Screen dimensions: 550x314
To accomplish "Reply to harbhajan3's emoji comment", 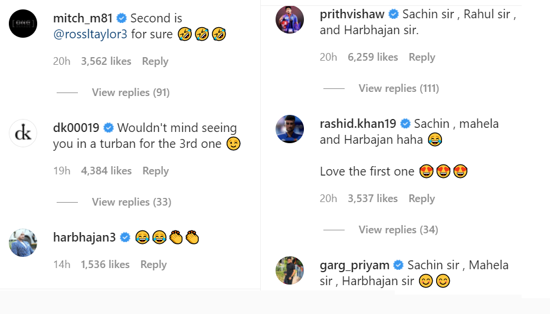I will click(153, 265).
